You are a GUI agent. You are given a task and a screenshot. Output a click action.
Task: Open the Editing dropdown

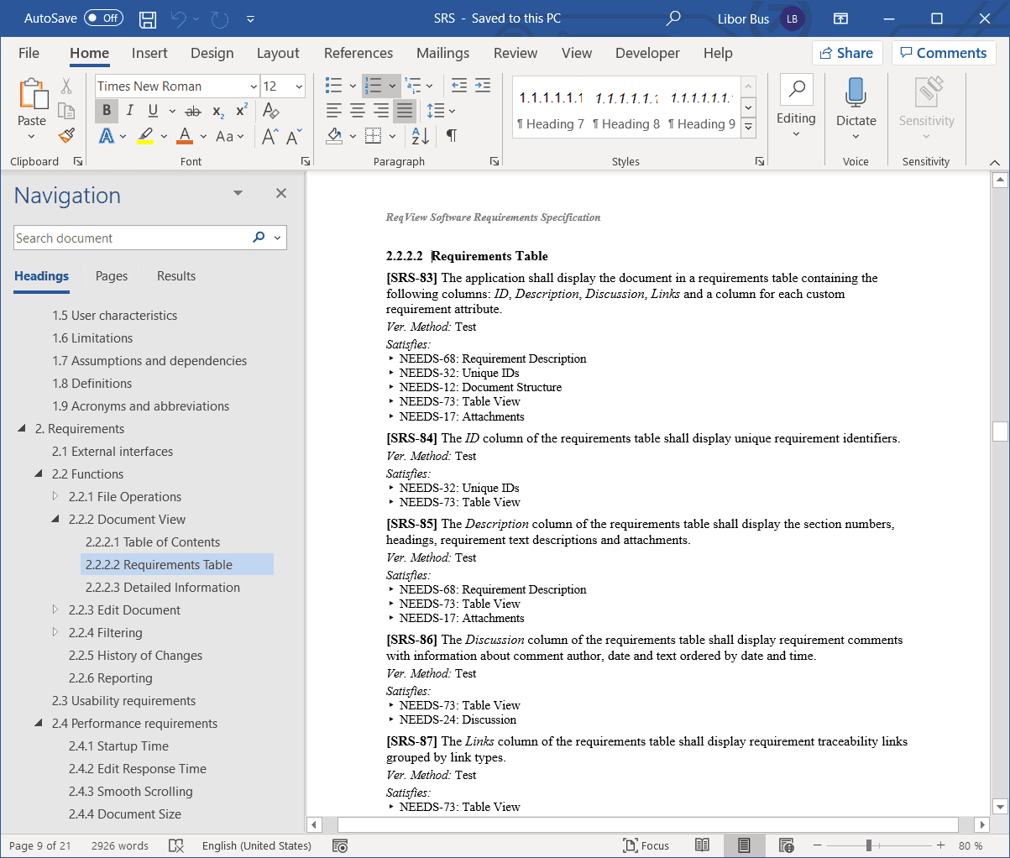point(797,107)
